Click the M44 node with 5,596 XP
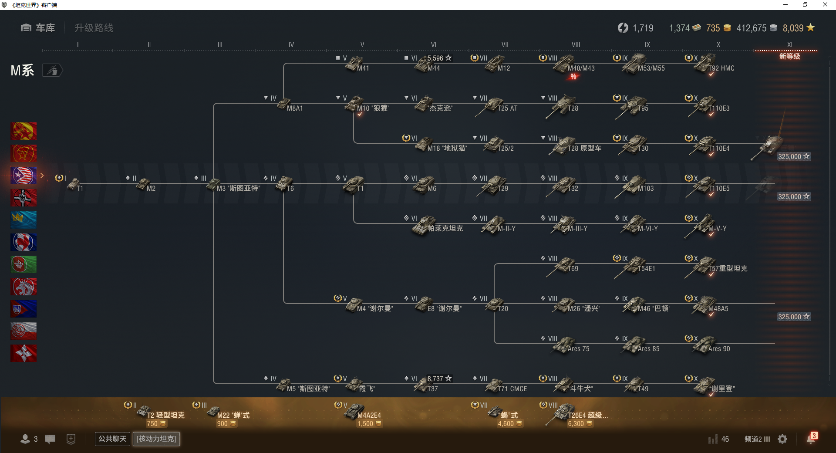836x453 pixels. click(x=429, y=64)
